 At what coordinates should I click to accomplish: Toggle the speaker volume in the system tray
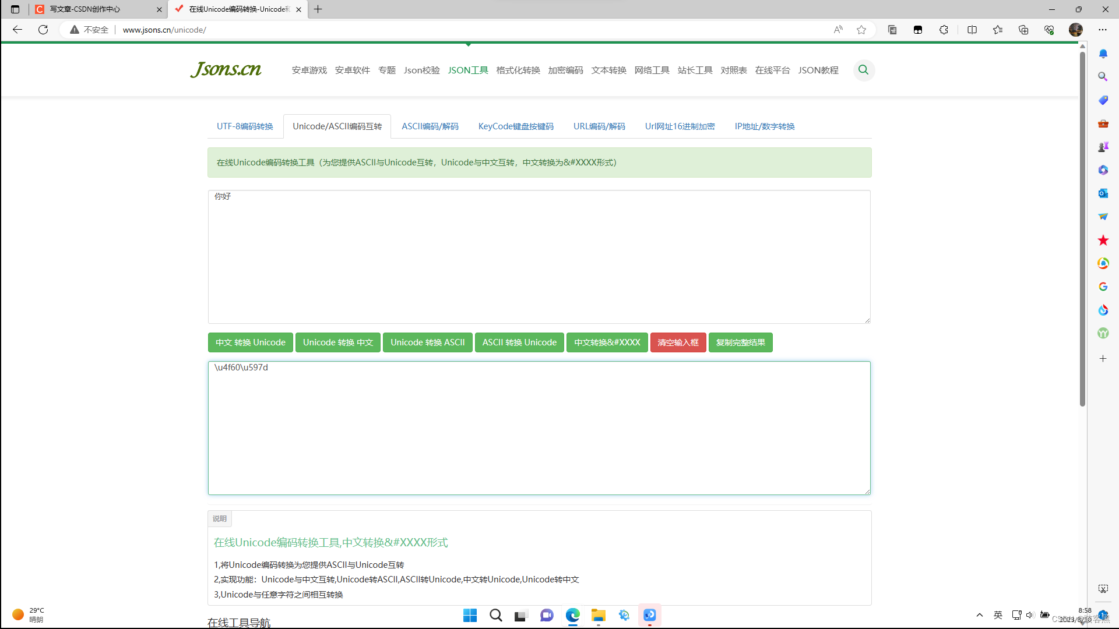[x=1030, y=614]
